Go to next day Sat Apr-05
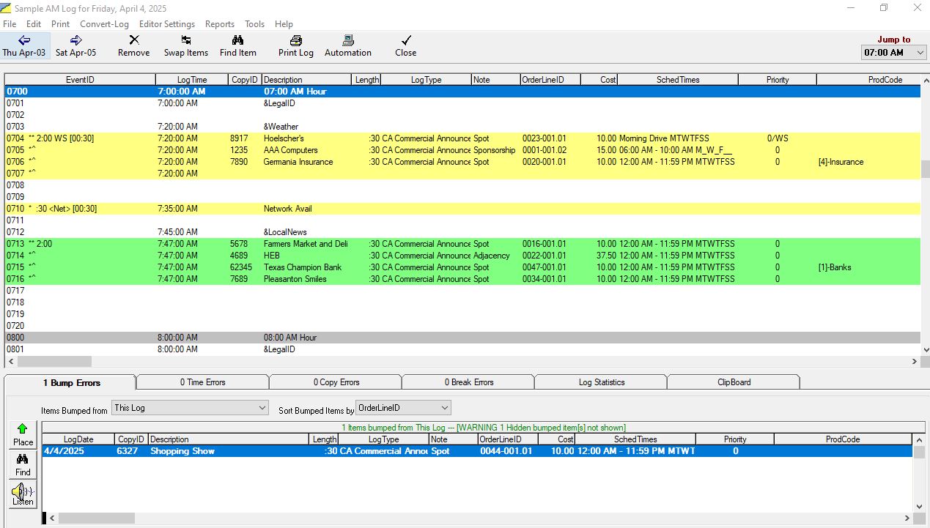This screenshot has width=930, height=528. (x=75, y=45)
